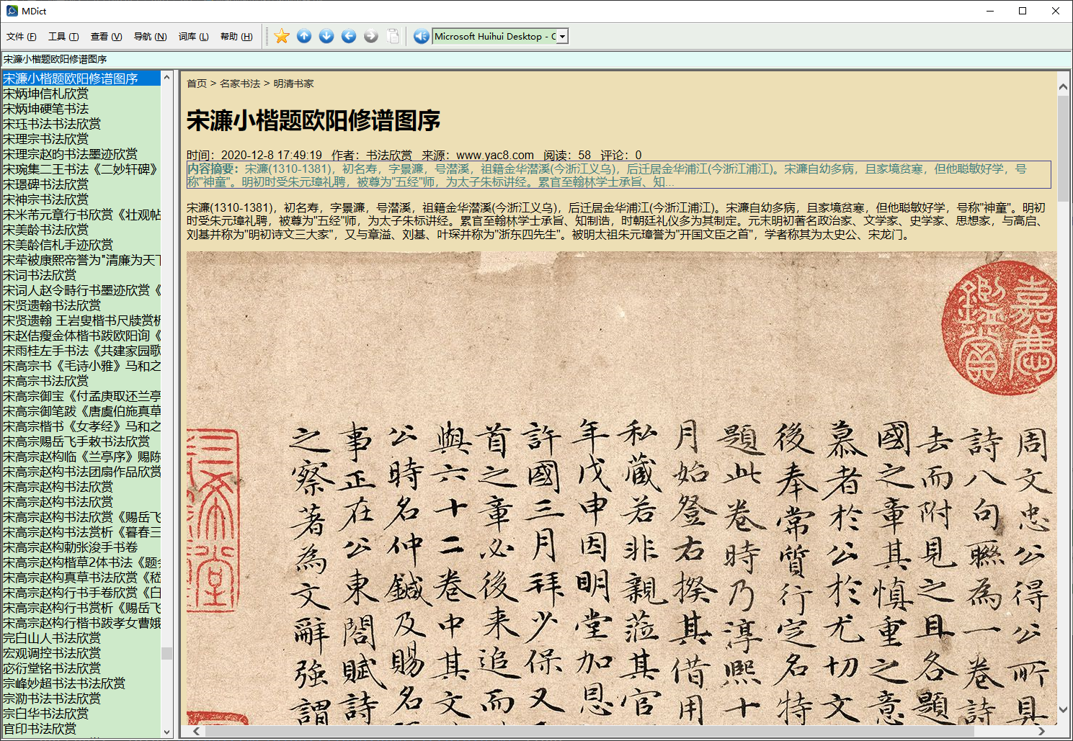Select entry 宋理宗书法欣赏
This screenshot has height=741, width=1073.
(45, 139)
